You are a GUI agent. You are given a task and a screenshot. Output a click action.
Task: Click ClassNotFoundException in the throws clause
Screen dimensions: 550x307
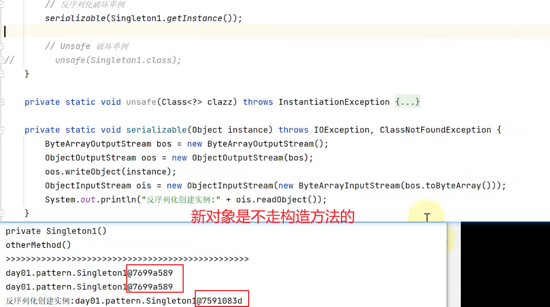[x=435, y=130]
